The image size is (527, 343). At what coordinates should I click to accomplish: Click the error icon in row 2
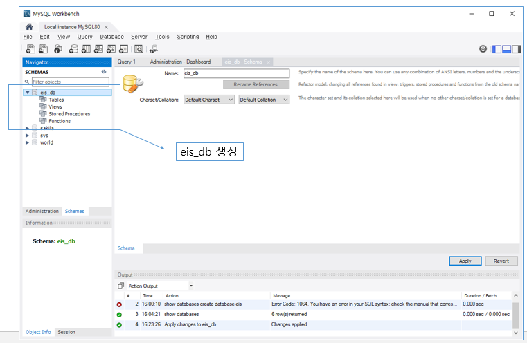click(x=119, y=304)
